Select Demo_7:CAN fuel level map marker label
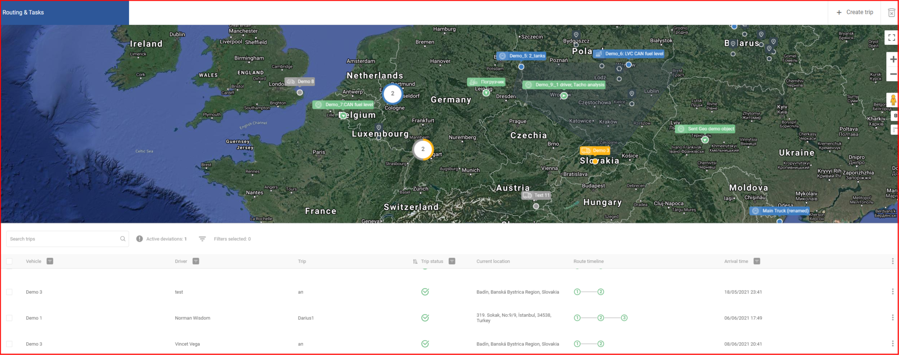899x355 pixels. click(x=344, y=104)
